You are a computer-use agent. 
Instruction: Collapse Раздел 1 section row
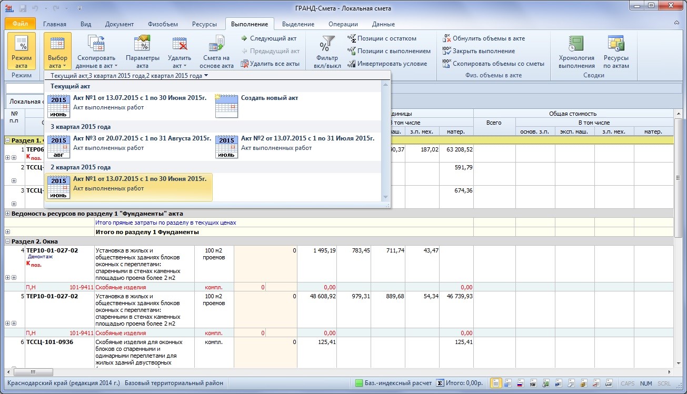pos(7,140)
